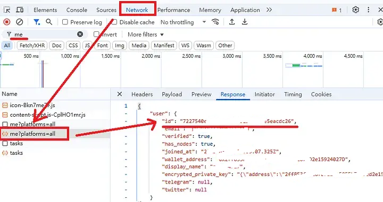
Task: Select request content-script.js-CplHO1mr.js
Action: point(55,115)
